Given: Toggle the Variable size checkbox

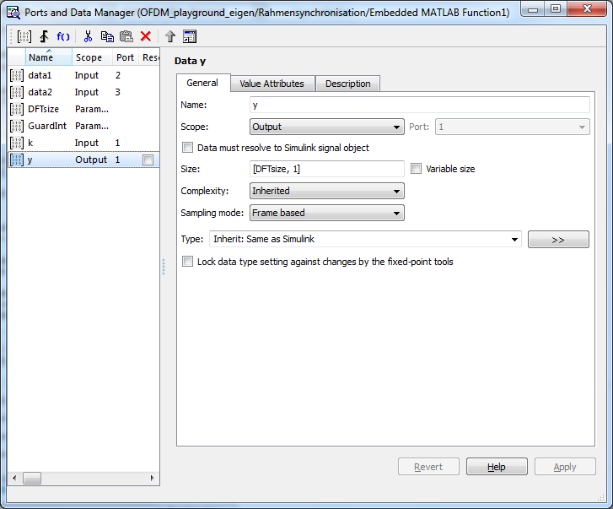Looking at the screenshot, I should 417,169.
